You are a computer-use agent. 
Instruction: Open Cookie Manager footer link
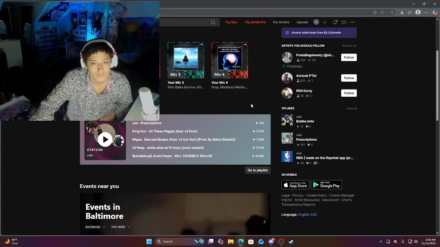342,196
